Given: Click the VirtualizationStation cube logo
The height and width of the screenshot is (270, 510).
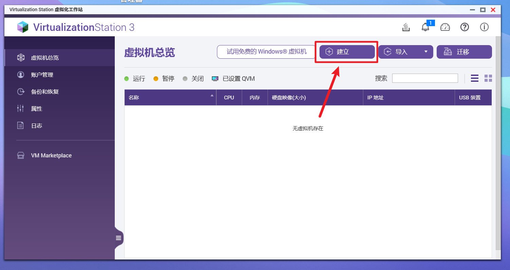Looking at the screenshot, I should 23,27.
